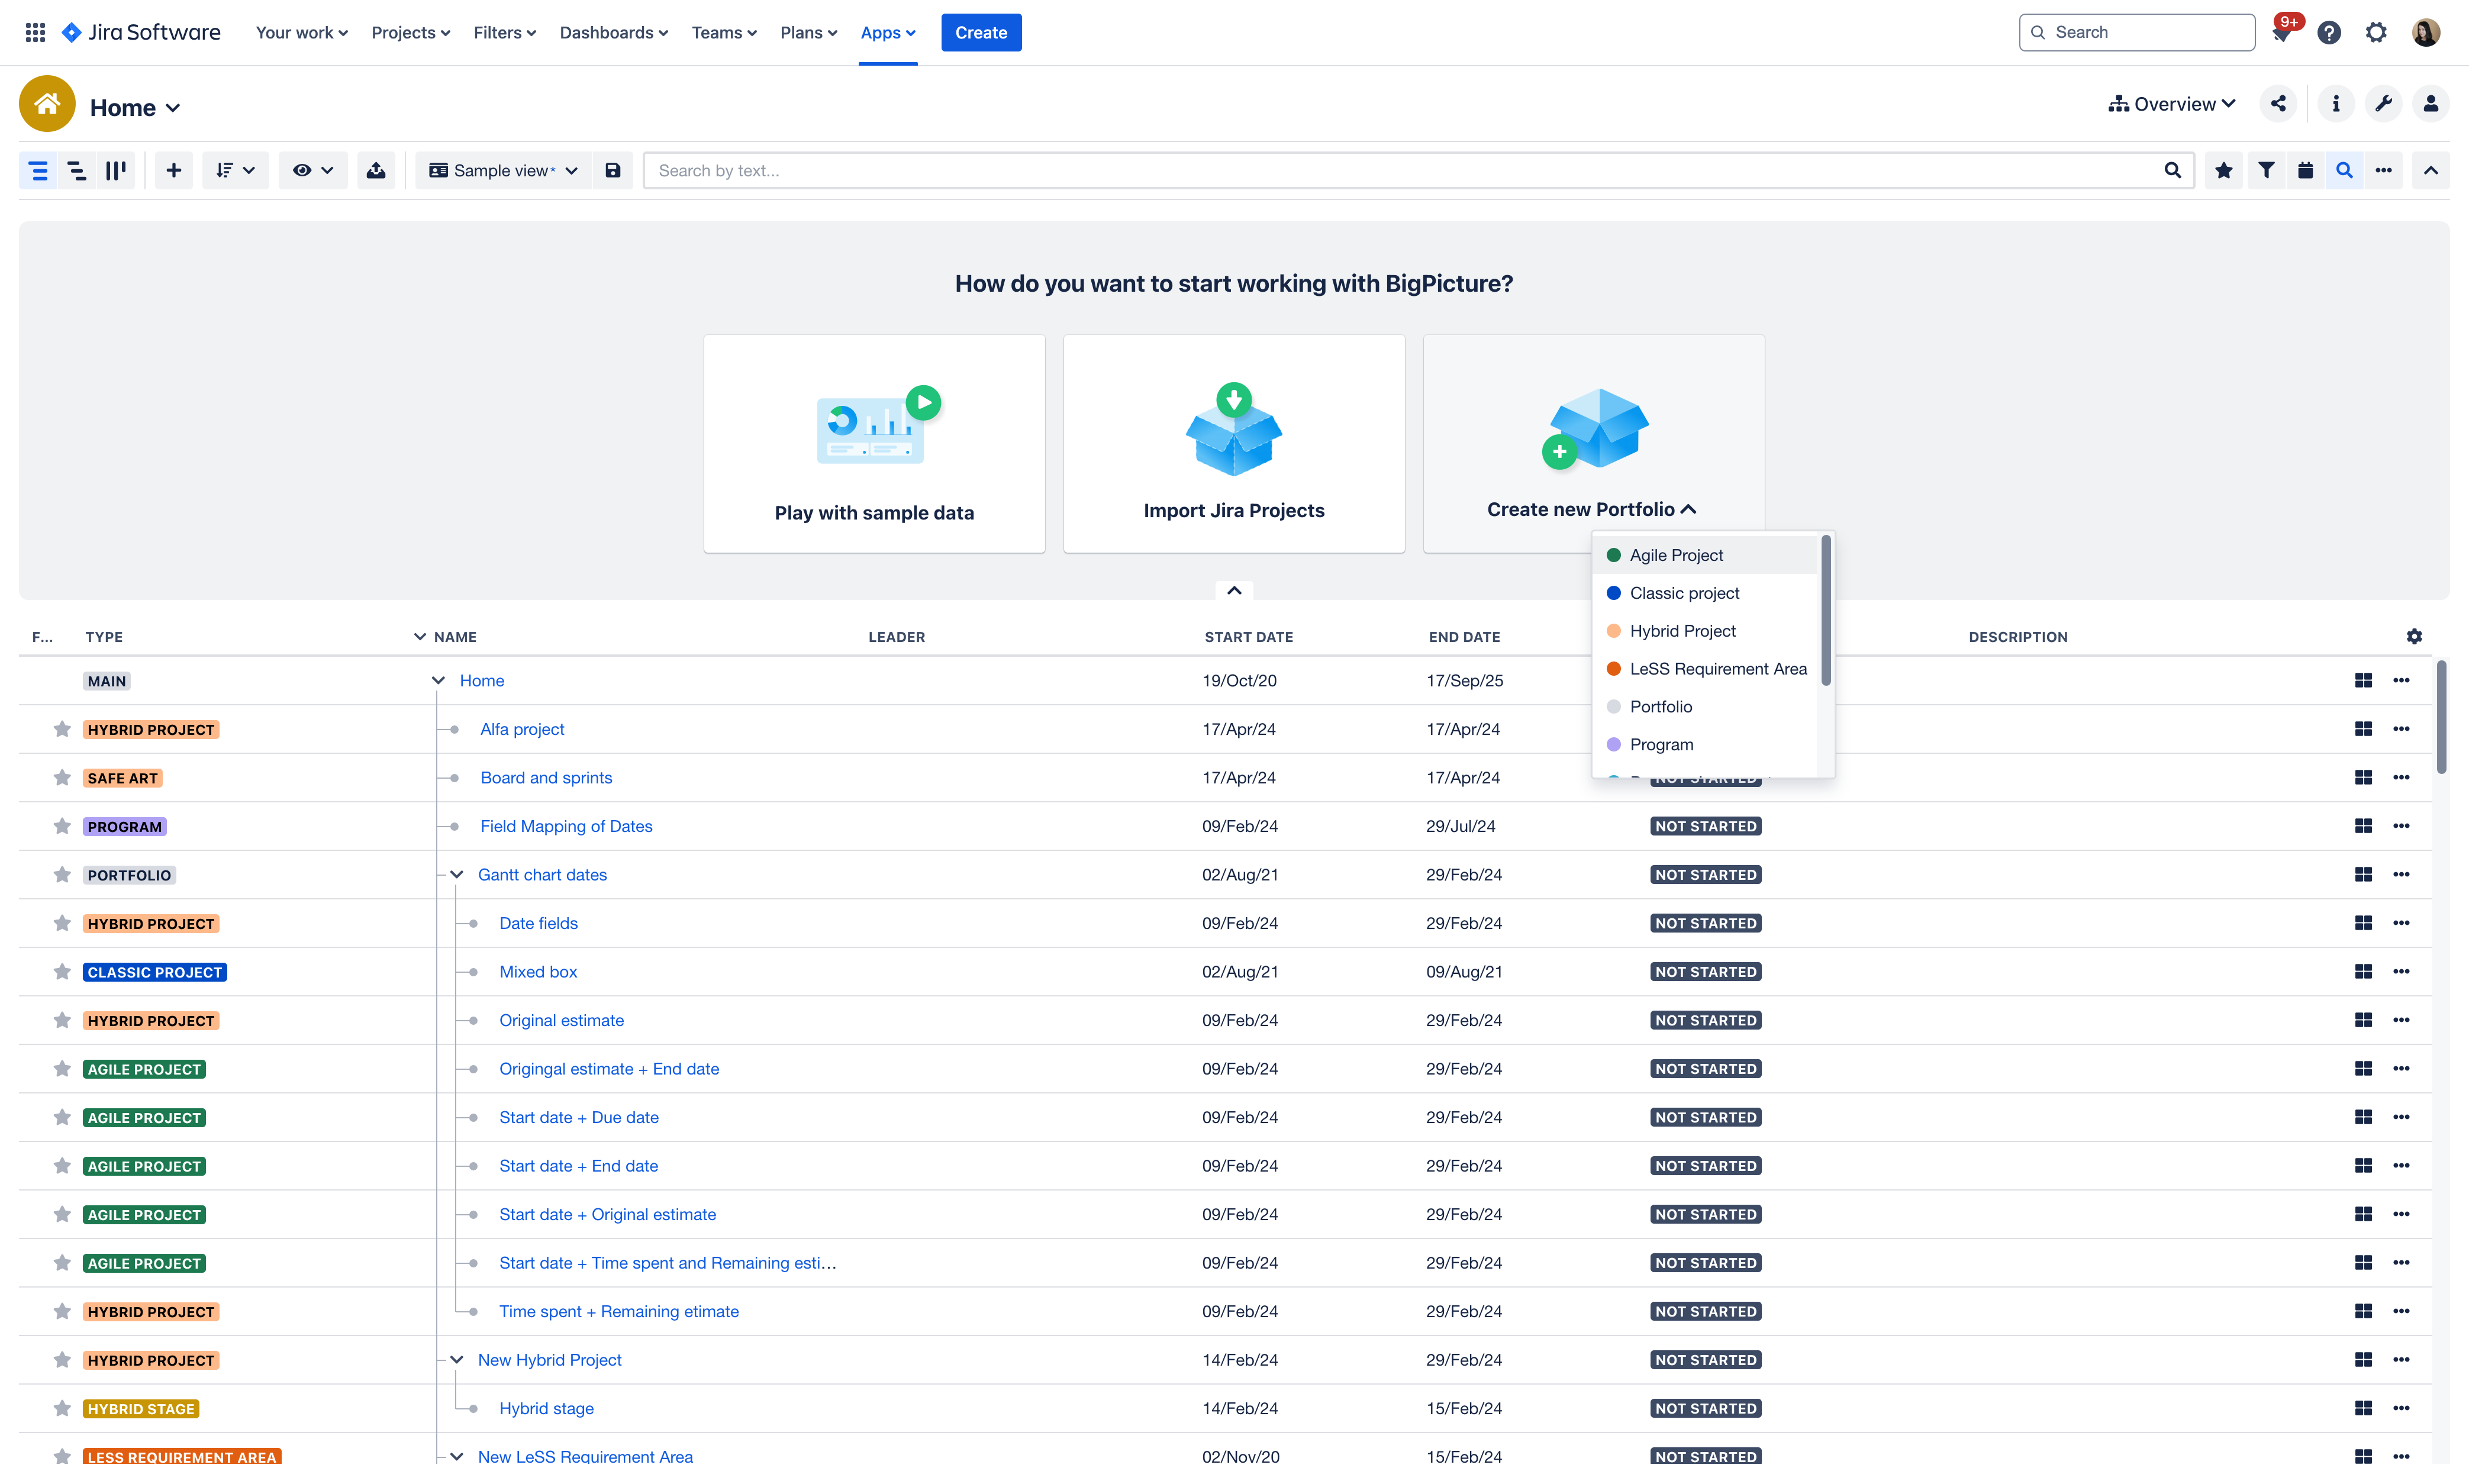The height and width of the screenshot is (1484, 2469).
Task: Select Agile Project green dot option
Action: coord(1703,555)
